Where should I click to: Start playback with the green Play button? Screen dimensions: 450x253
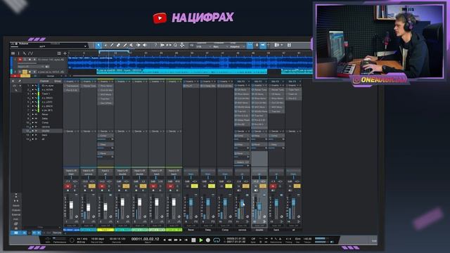(x=201, y=240)
